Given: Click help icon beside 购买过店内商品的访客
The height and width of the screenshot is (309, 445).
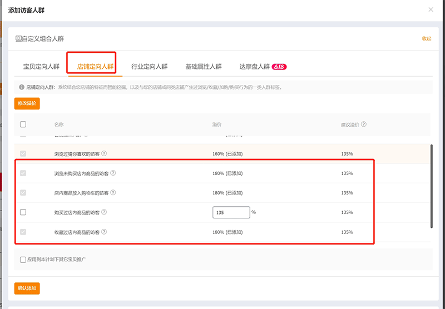Looking at the screenshot, I should click(104, 212).
